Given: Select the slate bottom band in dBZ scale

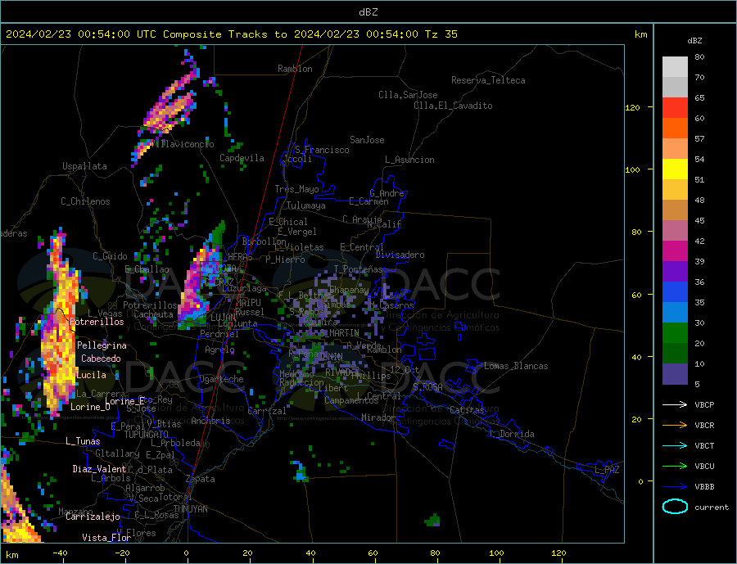Looking at the screenshot, I should coord(675,374).
